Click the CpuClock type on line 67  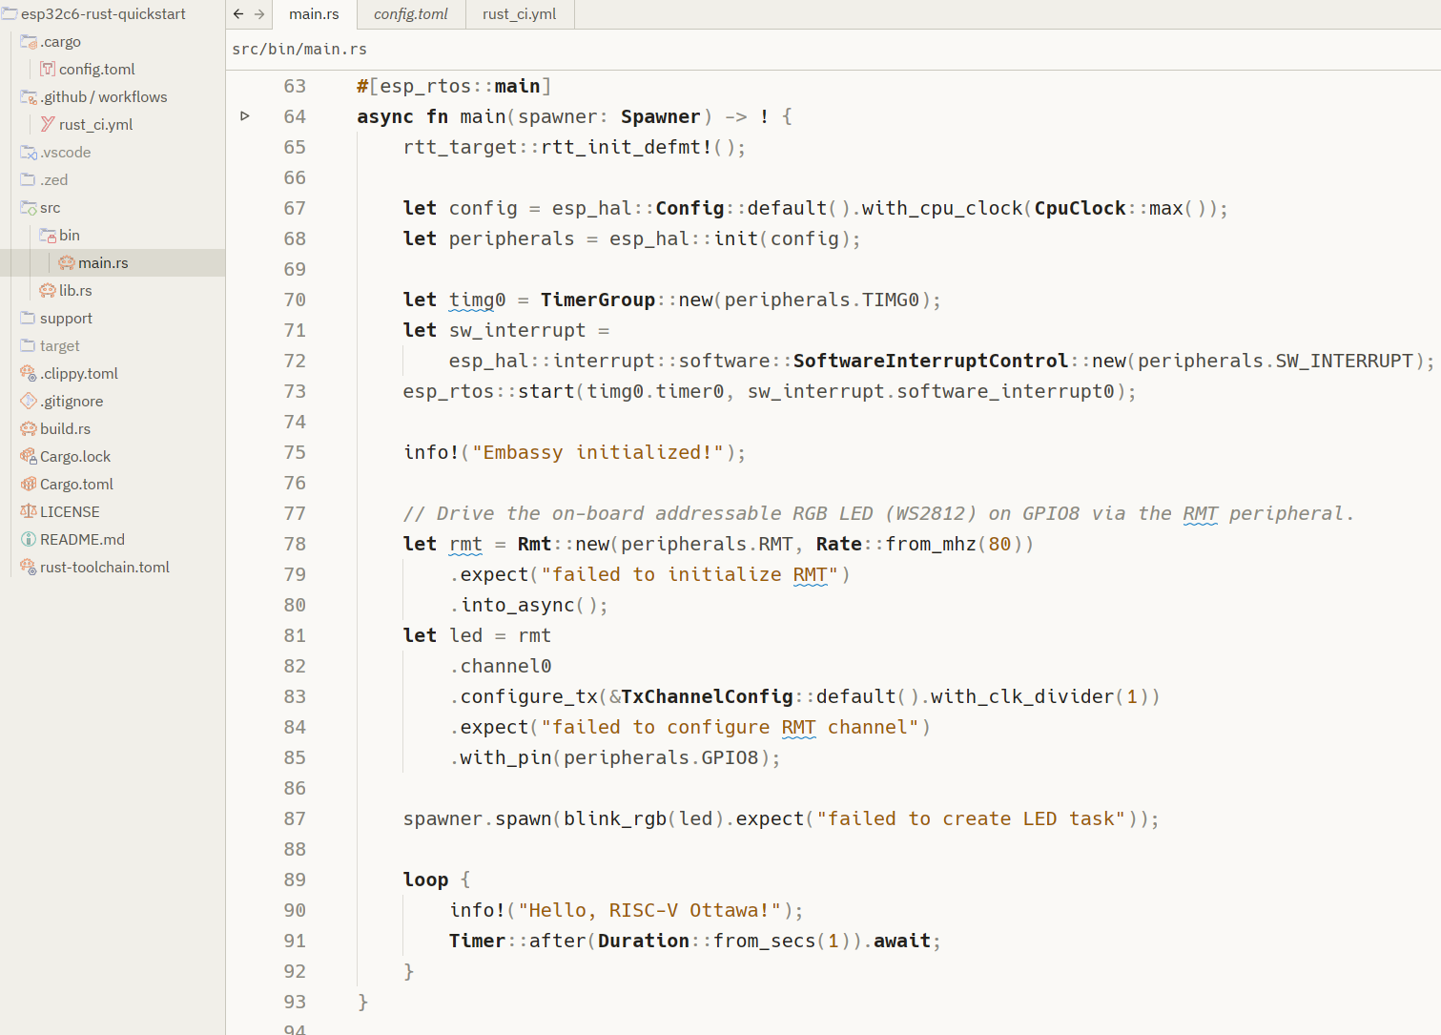click(1081, 208)
